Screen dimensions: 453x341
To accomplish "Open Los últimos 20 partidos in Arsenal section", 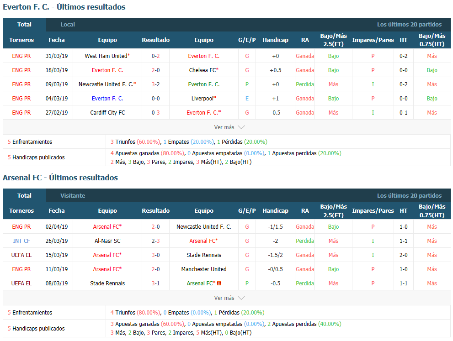I will (x=409, y=195).
